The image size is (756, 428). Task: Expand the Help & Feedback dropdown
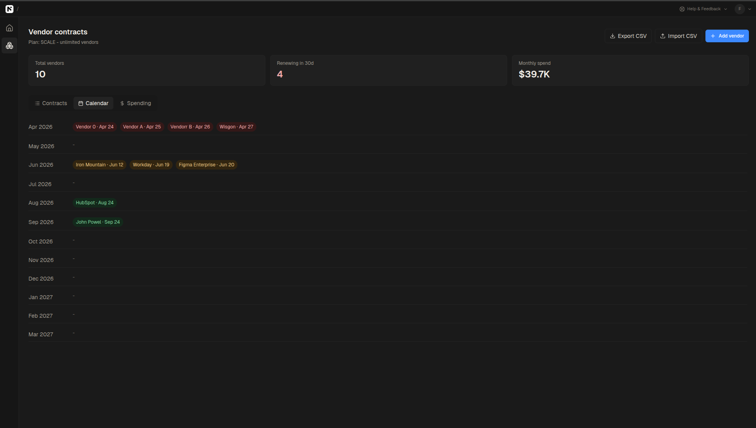click(703, 9)
